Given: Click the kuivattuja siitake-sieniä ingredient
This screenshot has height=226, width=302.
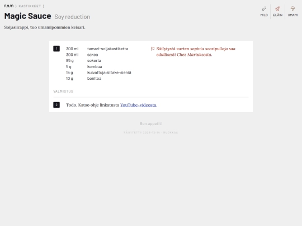Looking at the screenshot, I should [98, 73].
